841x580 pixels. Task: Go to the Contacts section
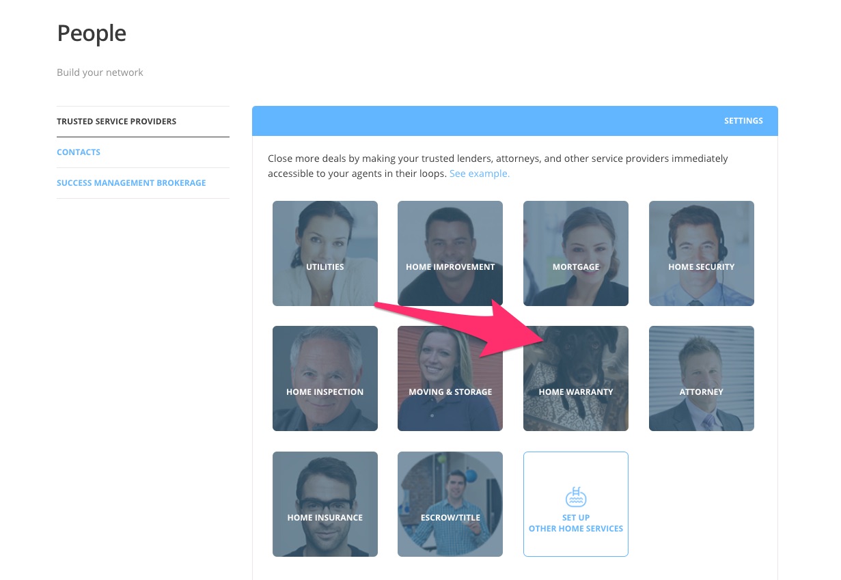(x=79, y=152)
